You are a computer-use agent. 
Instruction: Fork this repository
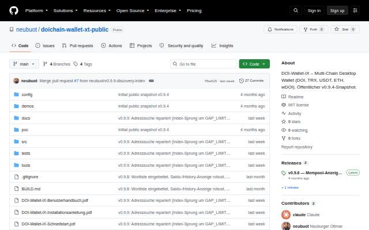point(314,29)
